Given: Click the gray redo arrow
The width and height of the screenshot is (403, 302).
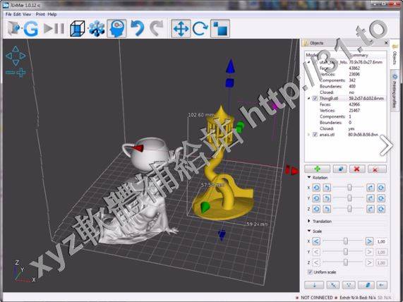Looking at the screenshot, I should click(x=157, y=28).
